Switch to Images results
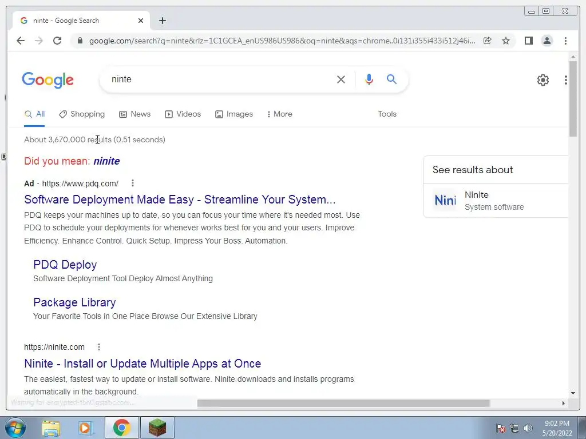Image resolution: width=586 pixels, height=439 pixels. [x=234, y=114]
